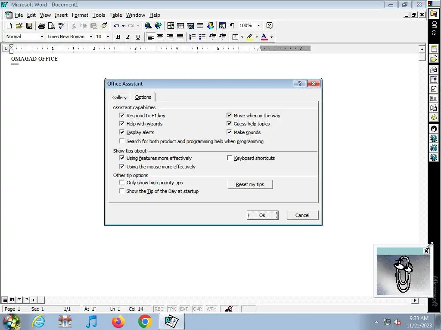Uncheck Move when in the way
Viewport: 441px width, 330px height.
pos(229,115)
